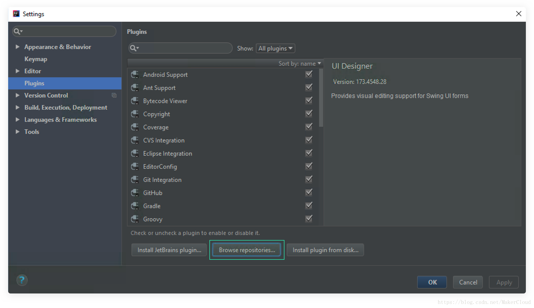Click the Apply button
Screen dimensions: 534x308
pos(504,282)
